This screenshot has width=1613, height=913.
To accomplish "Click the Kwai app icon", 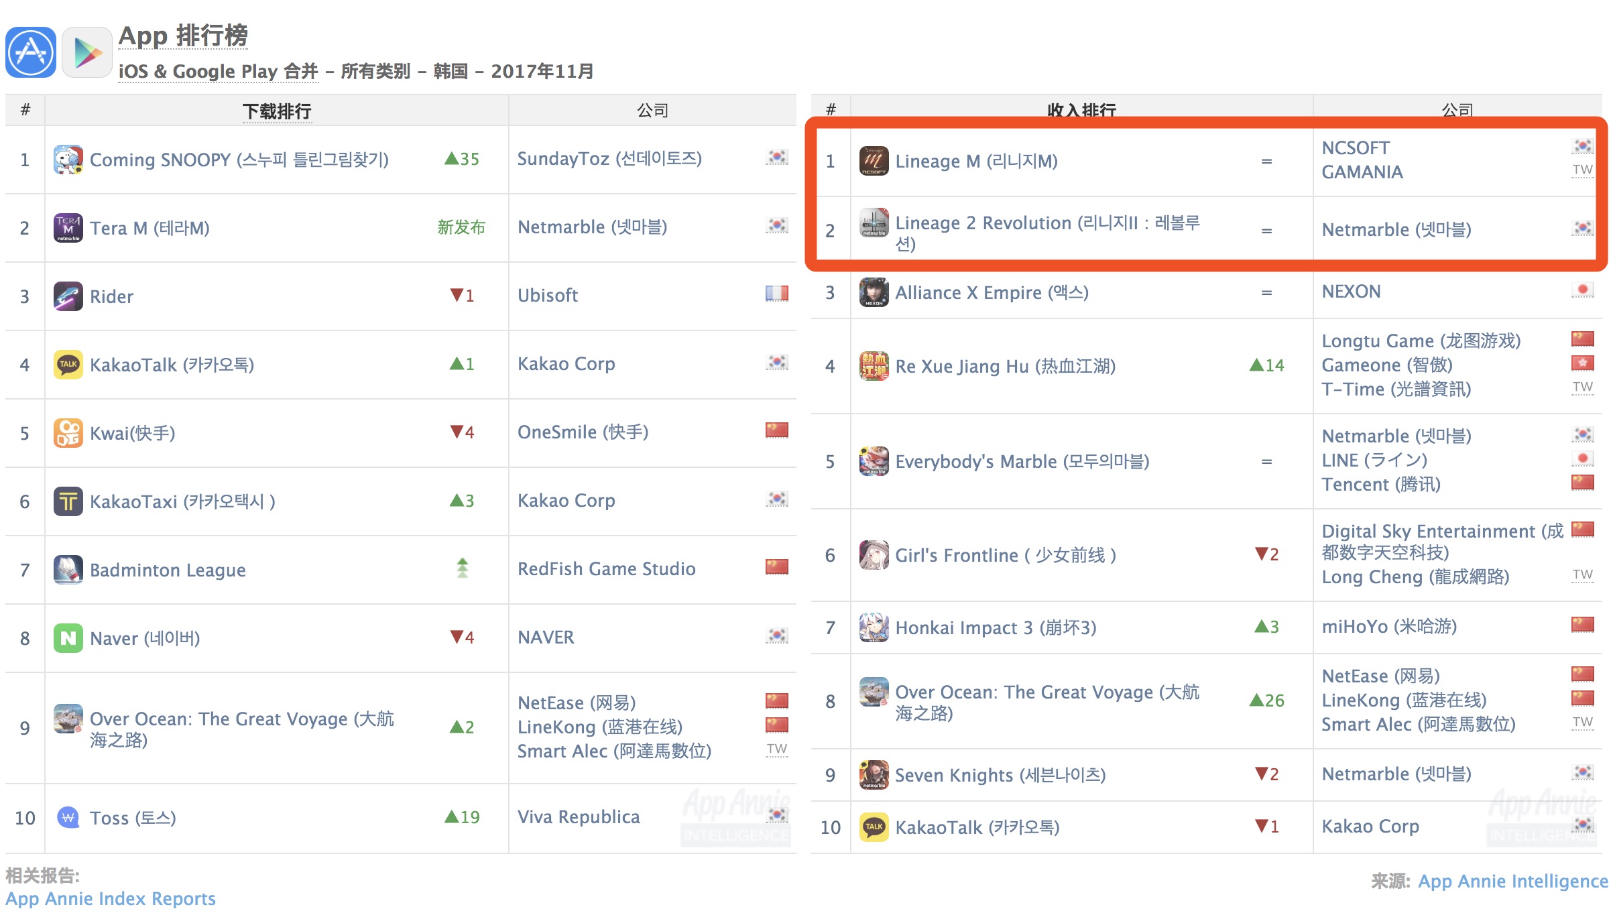I will [68, 433].
